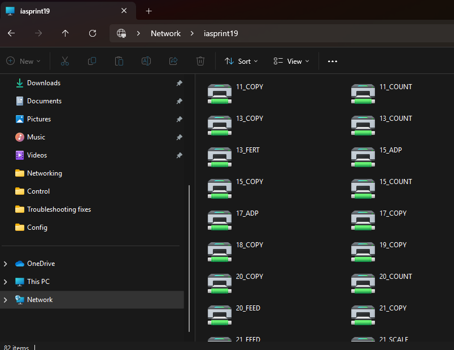Open chevron dropdown before Network in address bar
454x350 pixels.
(x=138, y=33)
